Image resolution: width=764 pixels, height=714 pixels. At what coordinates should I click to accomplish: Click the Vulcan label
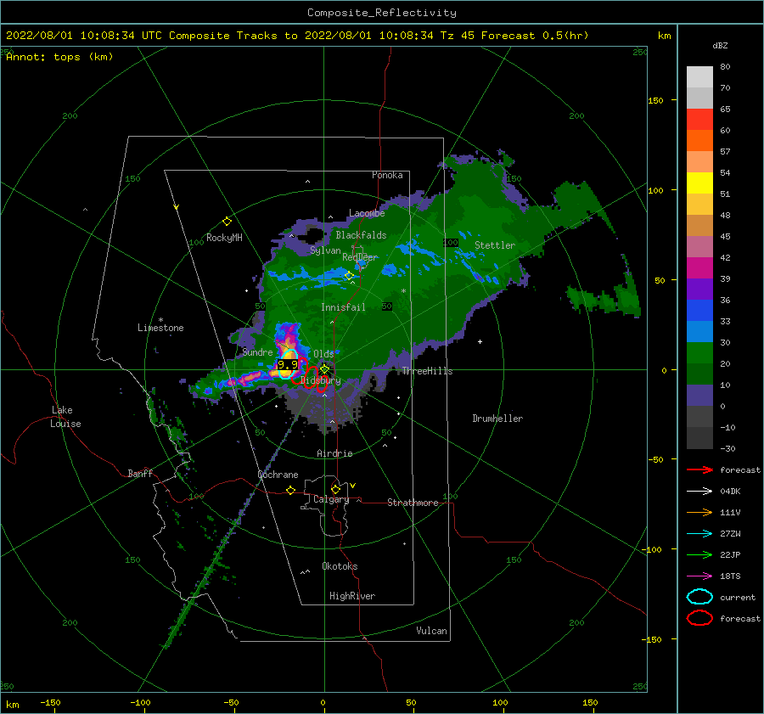coord(431,631)
